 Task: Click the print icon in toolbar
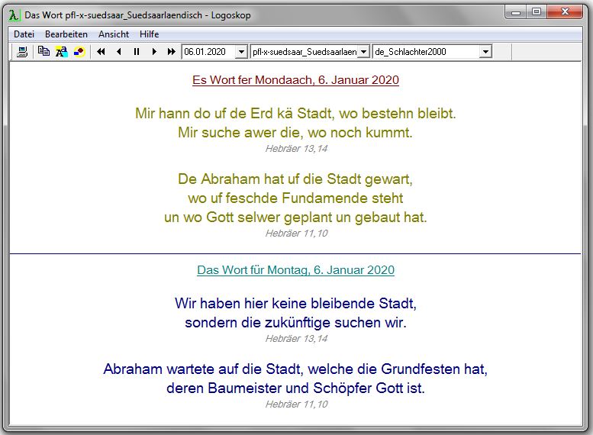(22, 51)
